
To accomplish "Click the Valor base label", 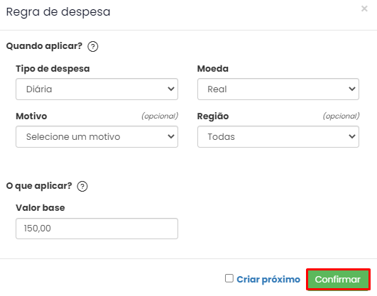I will tap(40, 208).
